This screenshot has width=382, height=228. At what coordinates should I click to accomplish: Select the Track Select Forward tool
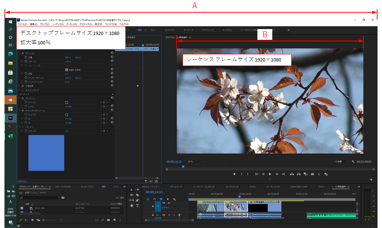coord(138,189)
